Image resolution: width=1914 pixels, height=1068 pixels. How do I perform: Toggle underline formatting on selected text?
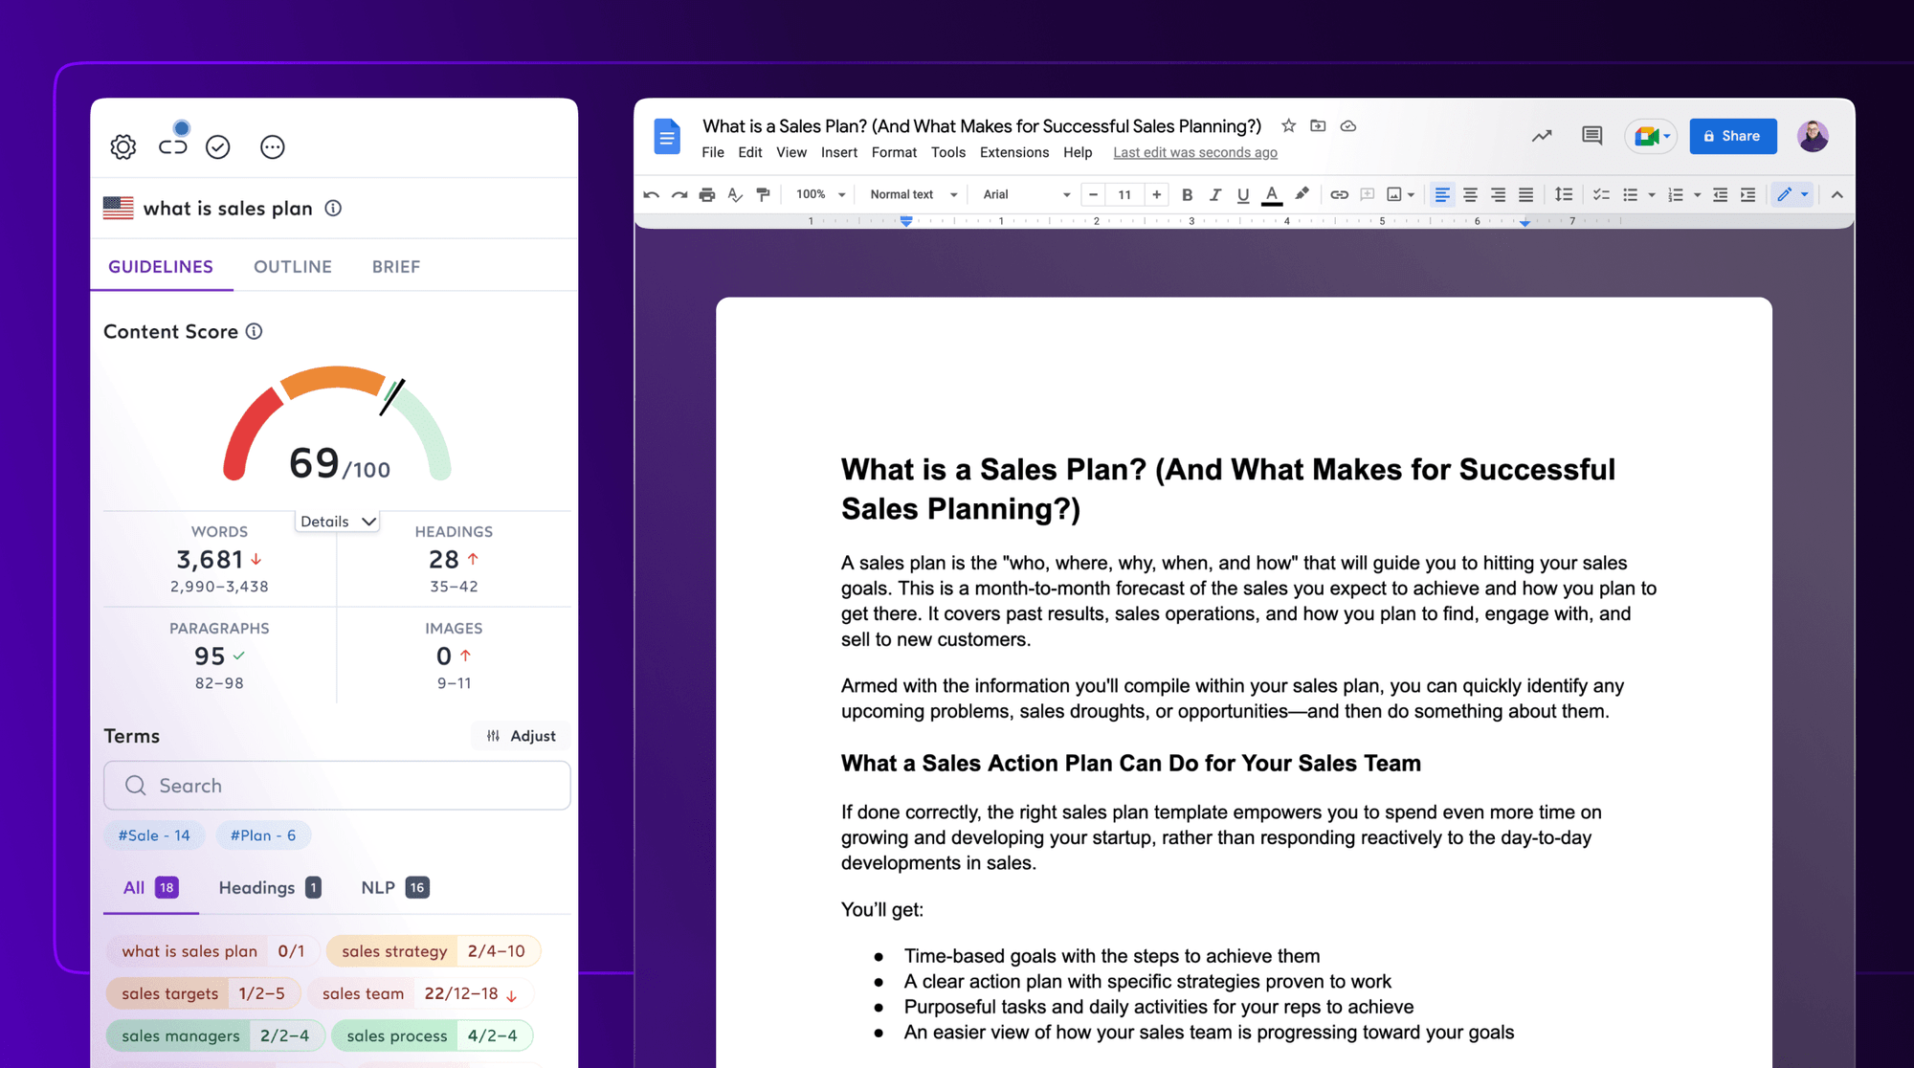[1243, 194]
